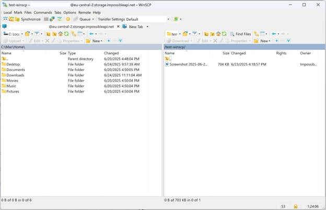
Task: Click the local panel Select All icon
Action: pyautogui.click(x=120, y=41)
